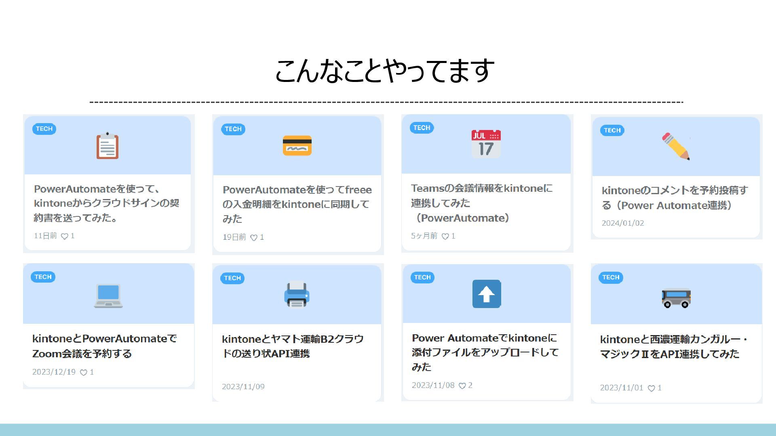Click TECH badge on Teams meeting card

click(x=422, y=128)
